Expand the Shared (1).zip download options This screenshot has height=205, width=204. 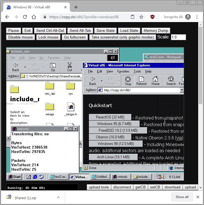click(58, 197)
